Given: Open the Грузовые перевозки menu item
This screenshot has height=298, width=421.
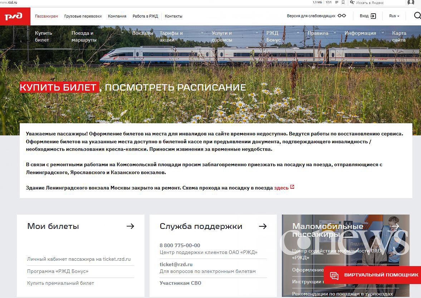Looking at the screenshot, I should coord(83,16).
